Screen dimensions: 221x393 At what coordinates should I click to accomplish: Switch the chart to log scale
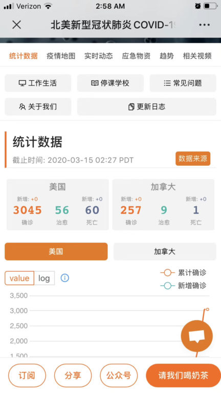point(44,278)
